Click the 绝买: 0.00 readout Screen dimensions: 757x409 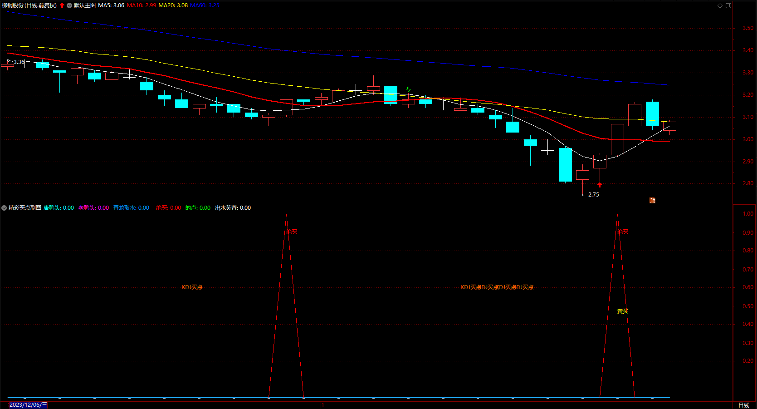tap(169, 208)
